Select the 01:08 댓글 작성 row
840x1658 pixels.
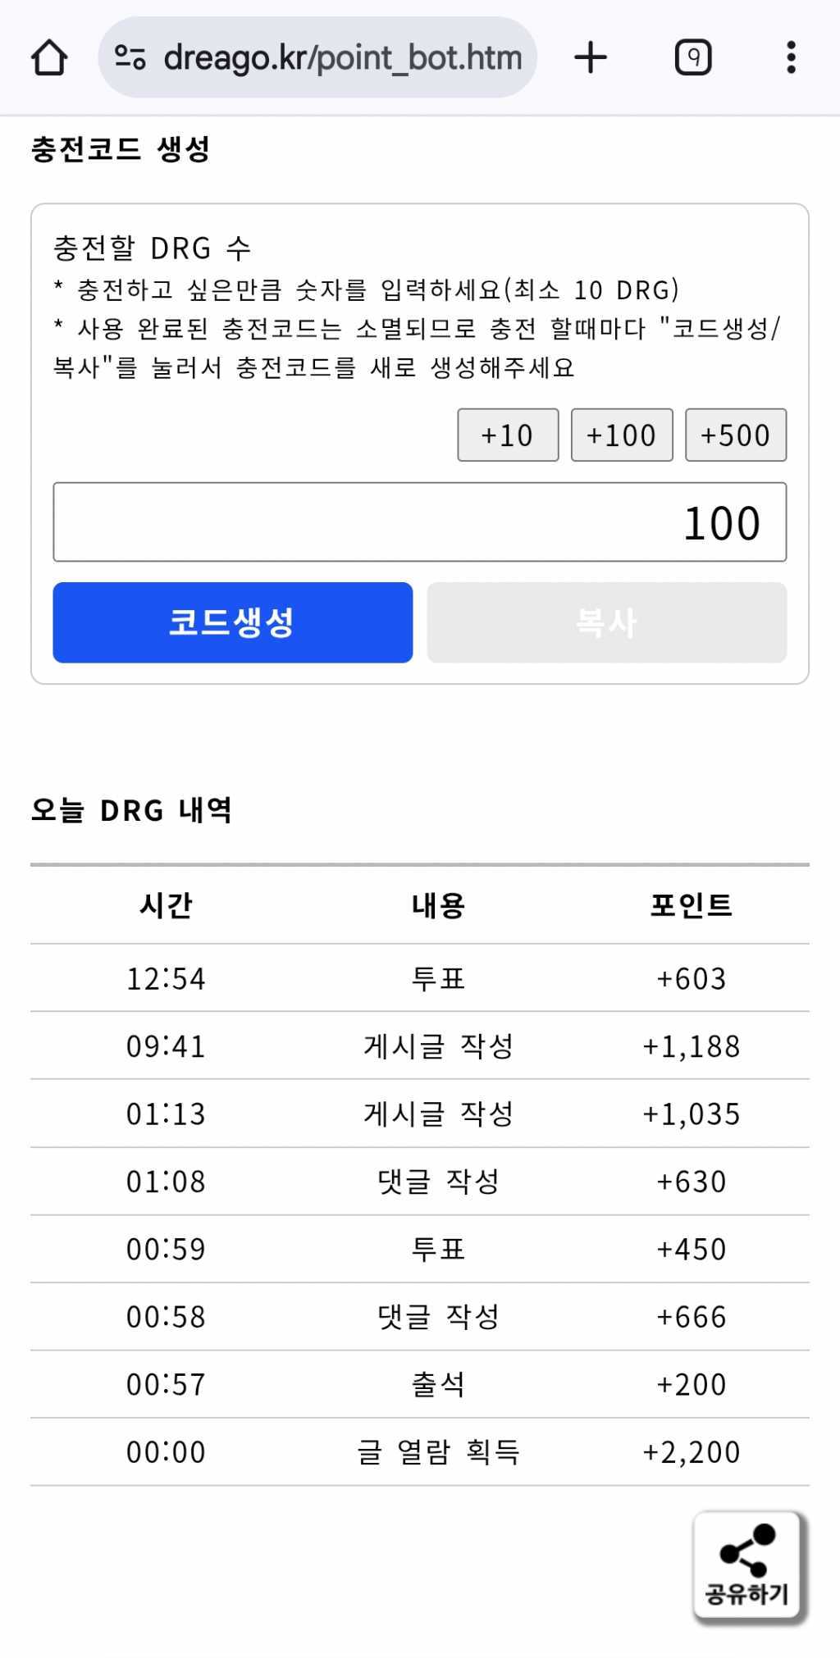pos(419,1182)
